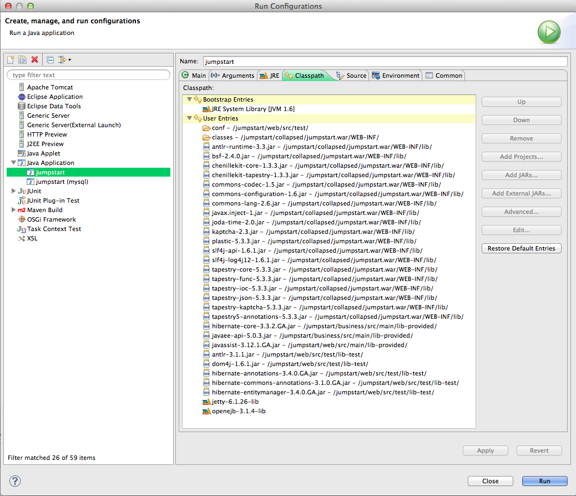This screenshot has width=576, height=496.
Task: Switch to the Arguments tab
Action: [x=233, y=76]
